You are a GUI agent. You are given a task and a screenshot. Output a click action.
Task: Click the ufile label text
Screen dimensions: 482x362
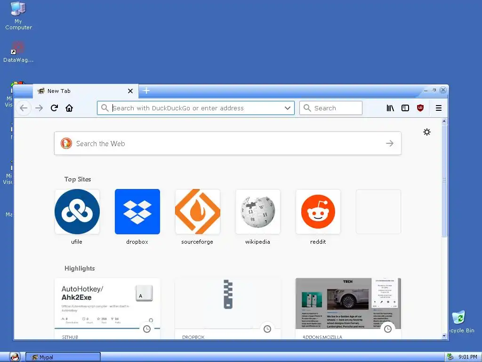click(x=77, y=242)
